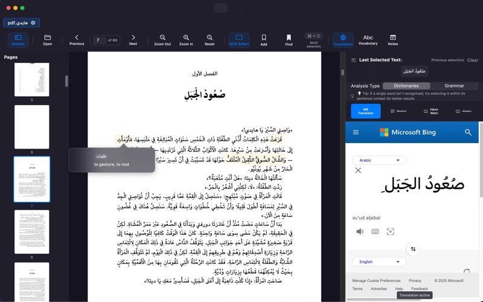The height and width of the screenshot is (302, 483).
Task: Open the Bing hamburger menu
Action: point(356,132)
